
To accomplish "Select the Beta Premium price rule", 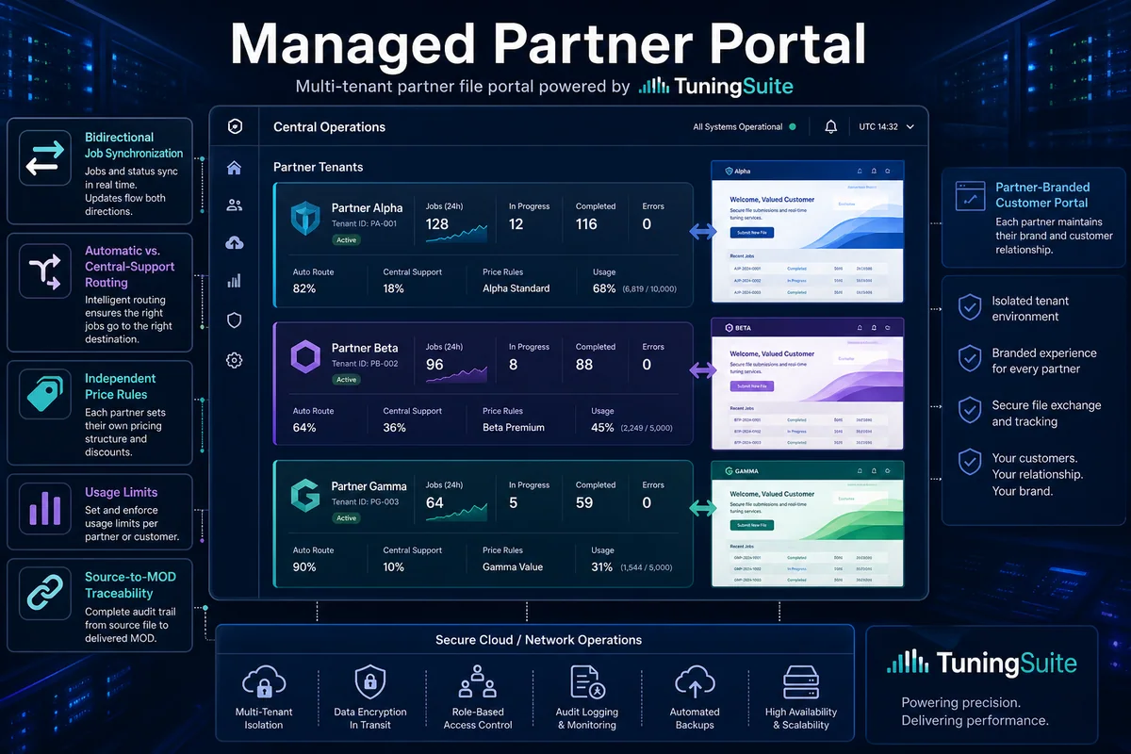I will pos(514,428).
